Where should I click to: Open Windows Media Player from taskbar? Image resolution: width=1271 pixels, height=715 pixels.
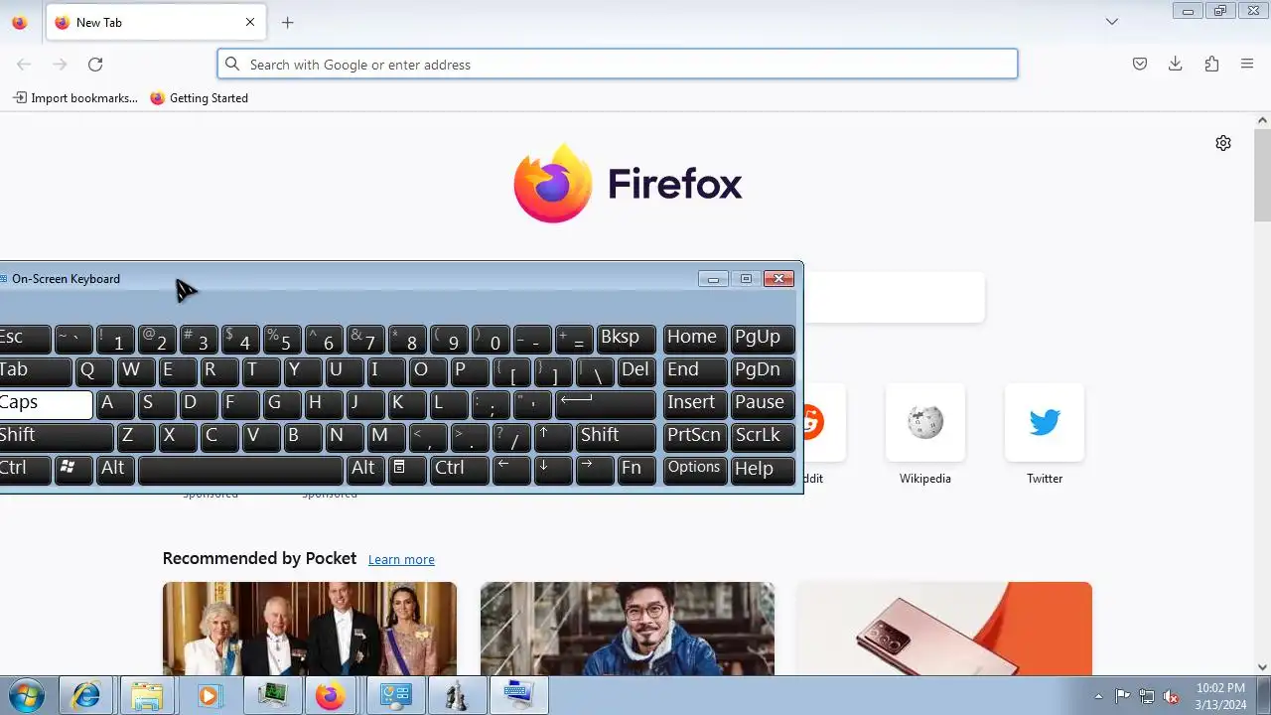[x=209, y=696]
